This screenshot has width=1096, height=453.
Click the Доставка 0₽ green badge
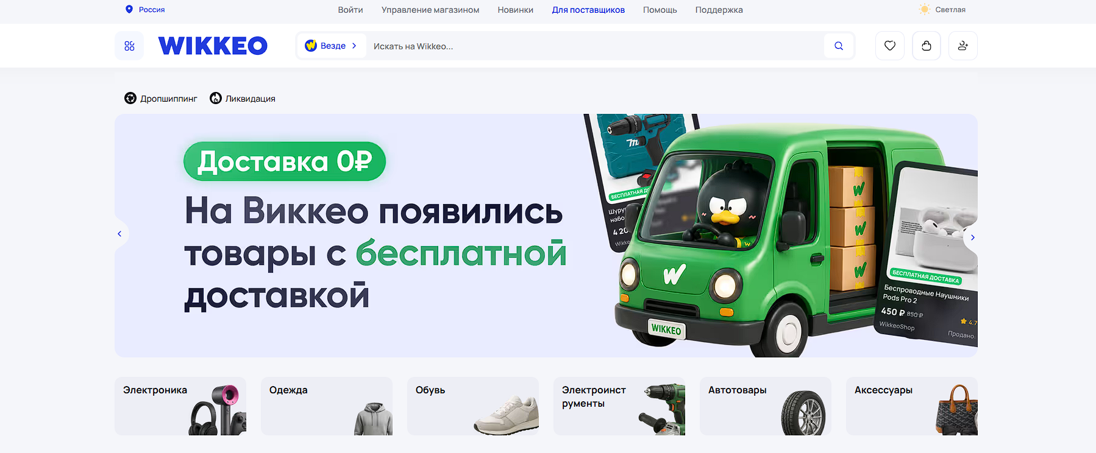tap(285, 161)
